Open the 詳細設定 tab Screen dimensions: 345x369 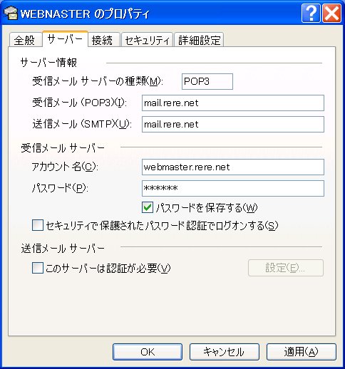pos(199,40)
